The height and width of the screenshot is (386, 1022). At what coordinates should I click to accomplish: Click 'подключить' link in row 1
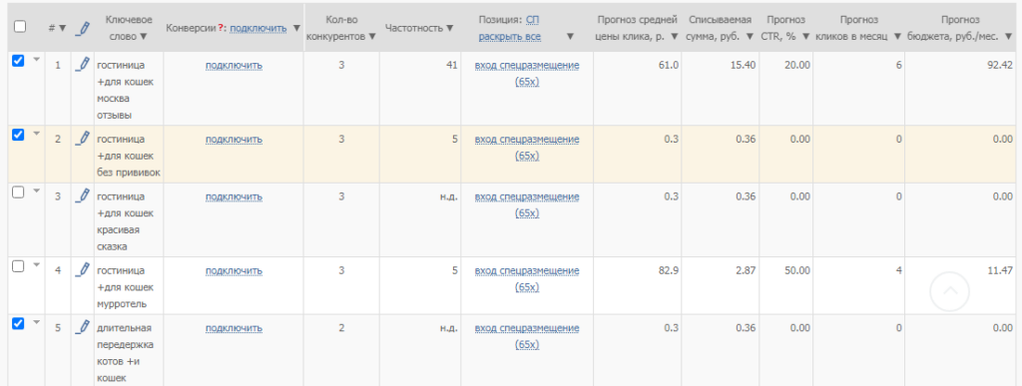pyautogui.click(x=234, y=66)
